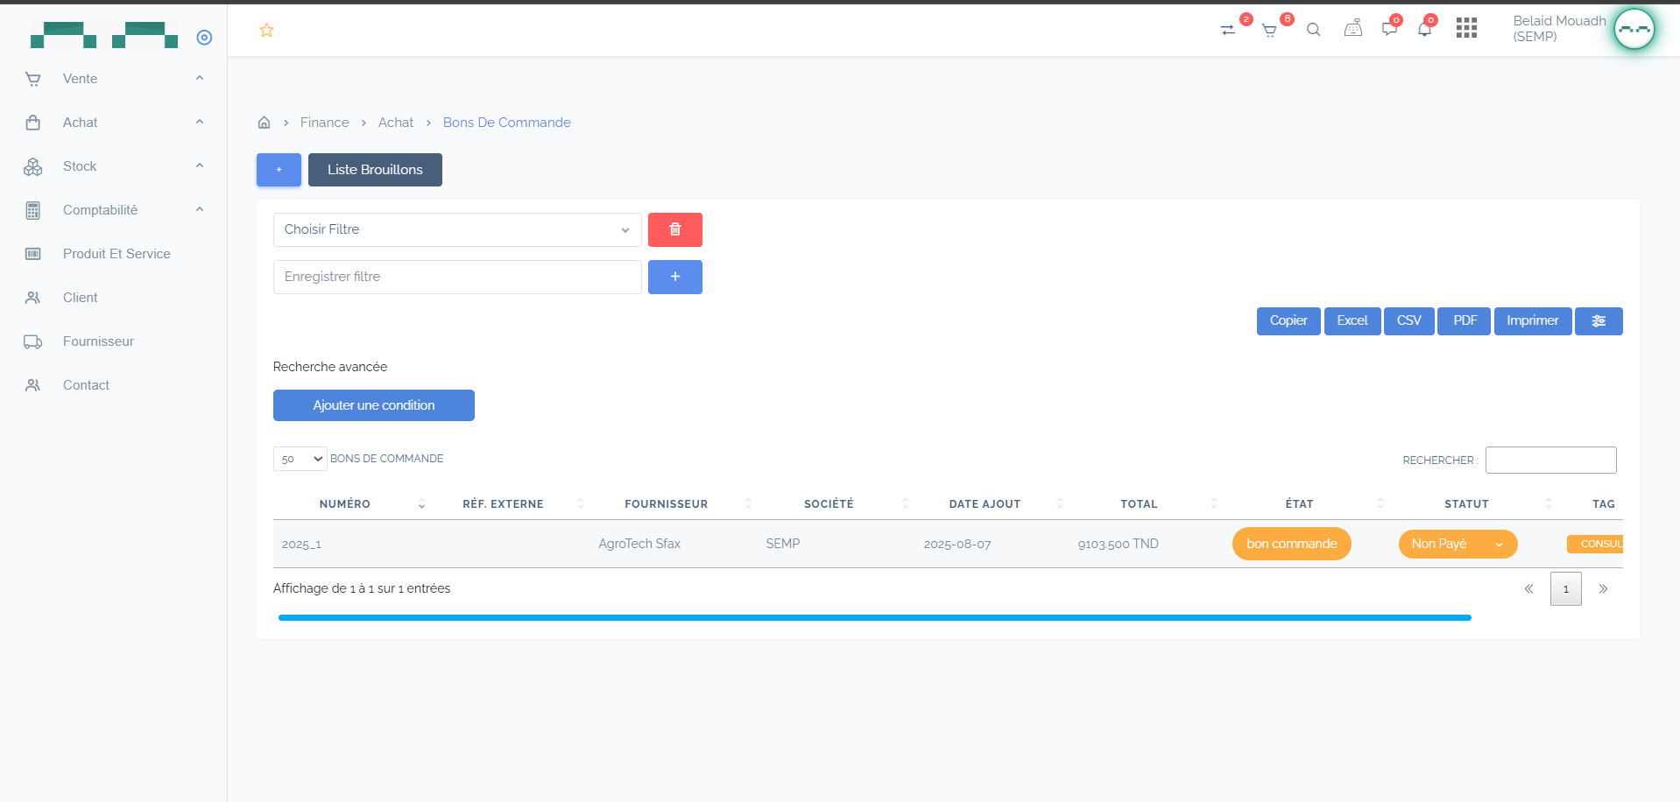Click AgroTech Sfax supplier cell
Image resolution: width=1680 pixels, height=802 pixels.
click(639, 544)
